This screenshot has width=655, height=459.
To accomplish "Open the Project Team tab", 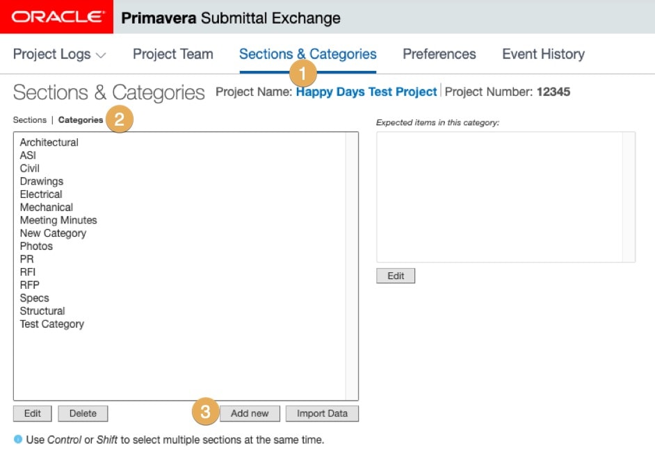I will 173,54.
